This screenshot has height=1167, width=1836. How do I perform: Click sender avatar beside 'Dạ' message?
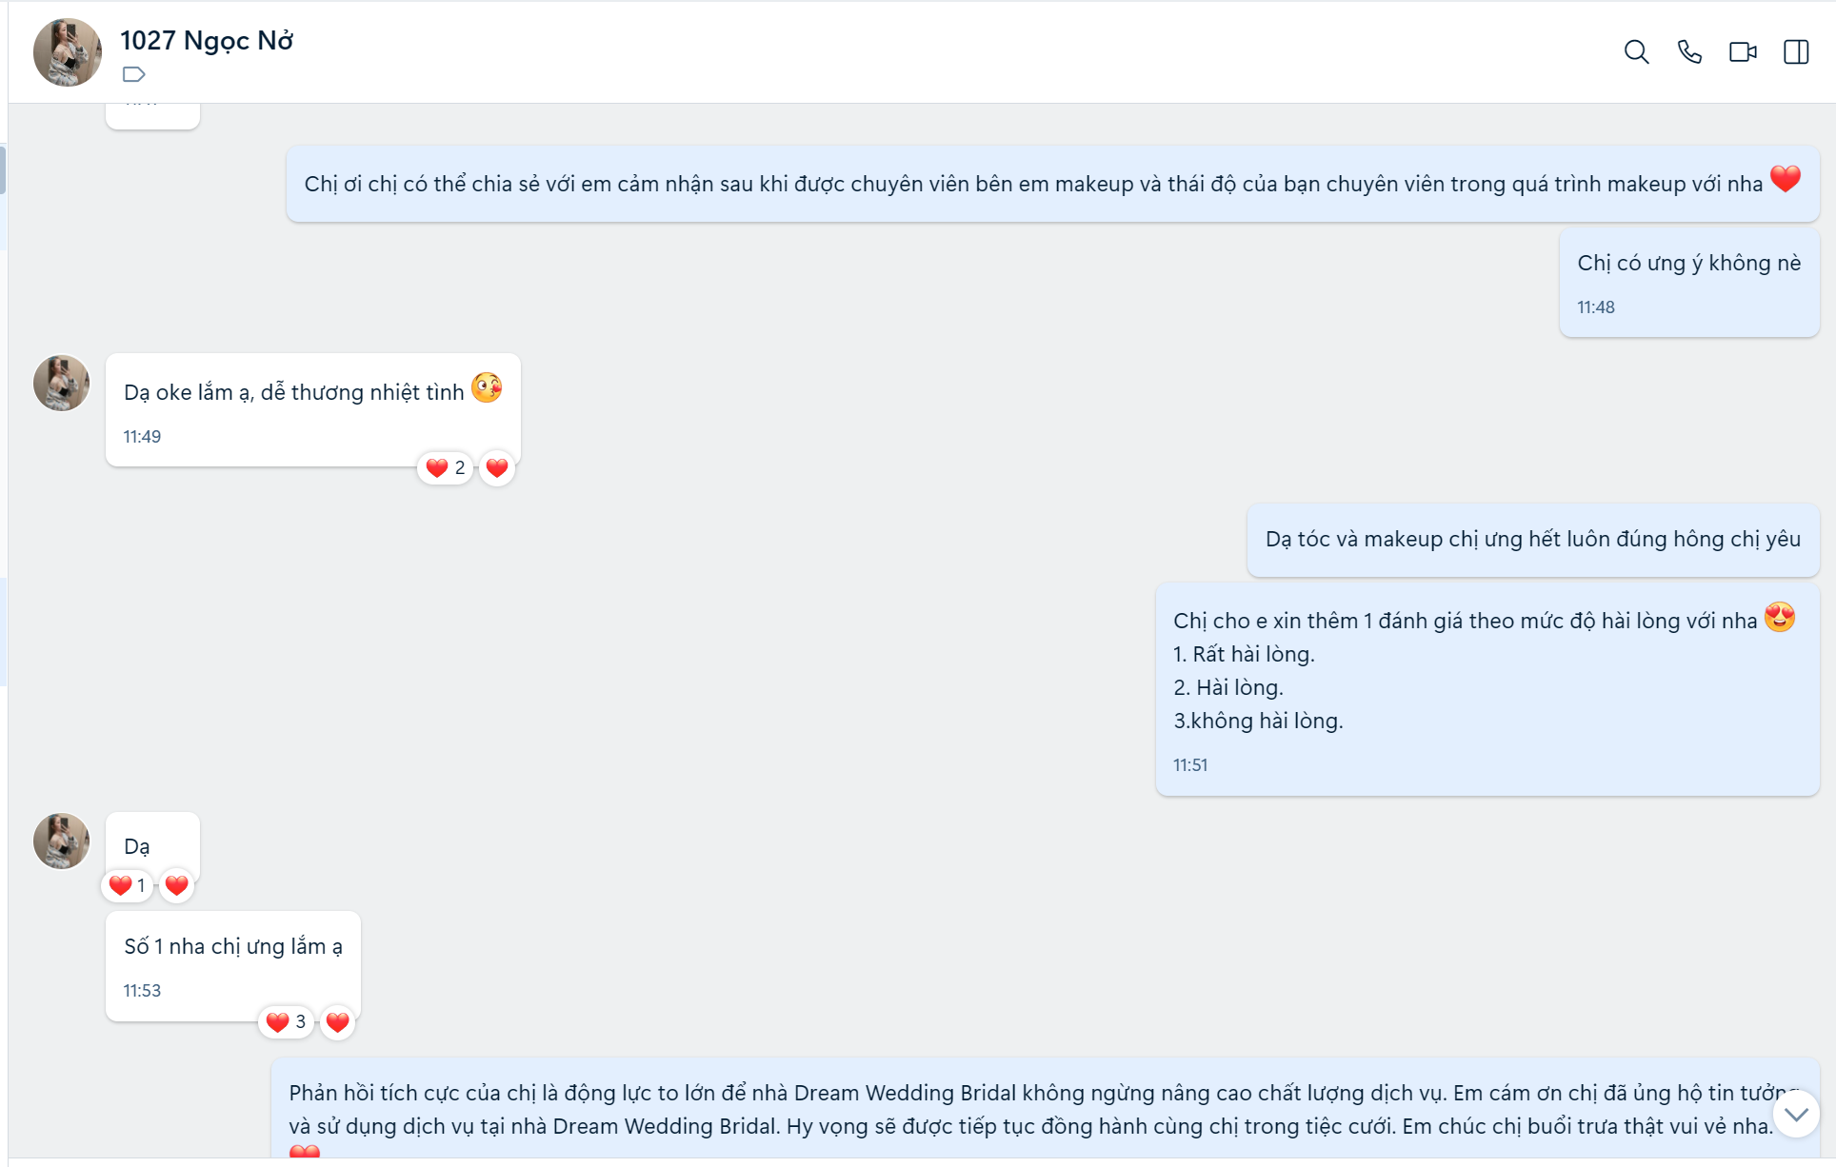(x=61, y=841)
